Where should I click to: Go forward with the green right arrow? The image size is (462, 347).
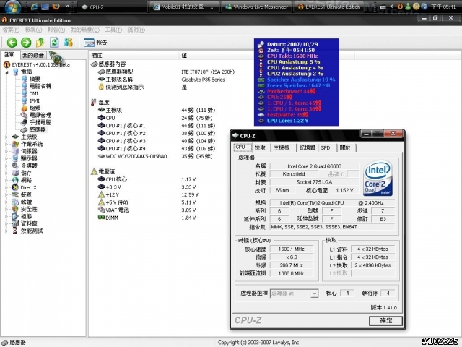(26, 43)
